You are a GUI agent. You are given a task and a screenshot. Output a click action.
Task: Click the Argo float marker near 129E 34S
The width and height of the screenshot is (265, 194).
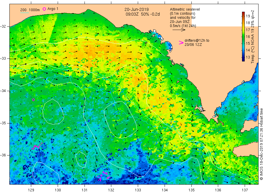click(x=34, y=100)
